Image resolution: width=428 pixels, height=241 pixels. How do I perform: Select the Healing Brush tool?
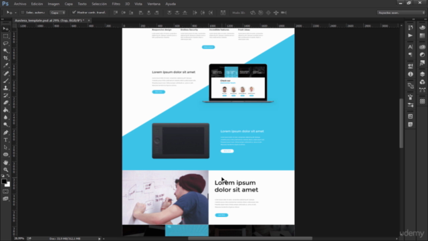click(x=5, y=73)
